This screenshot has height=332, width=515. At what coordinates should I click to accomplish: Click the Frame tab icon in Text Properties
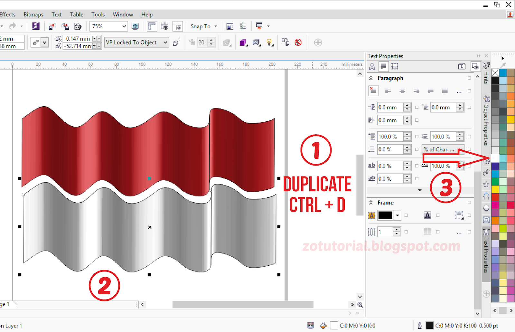pyautogui.click(x=395, y=67)
